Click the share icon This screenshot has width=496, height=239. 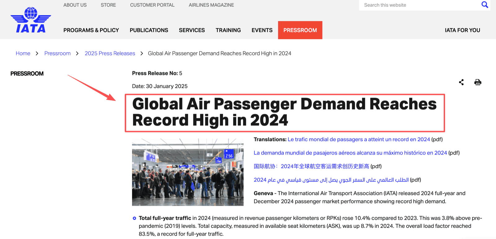tap(461, 82)
